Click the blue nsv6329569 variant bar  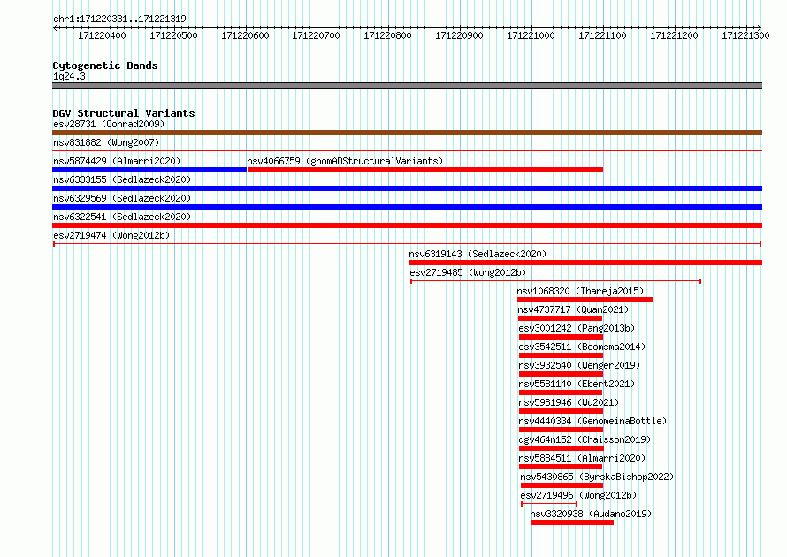point(407,207)
